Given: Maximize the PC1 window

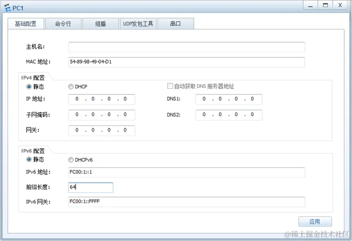Looking at the screenshot, I should coord(325,5).
